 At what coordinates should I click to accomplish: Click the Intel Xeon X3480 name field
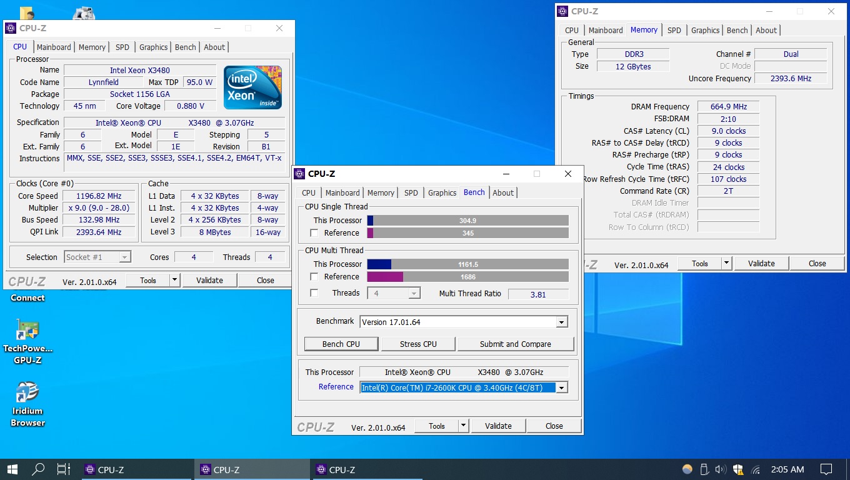click(x=140, y=71)
